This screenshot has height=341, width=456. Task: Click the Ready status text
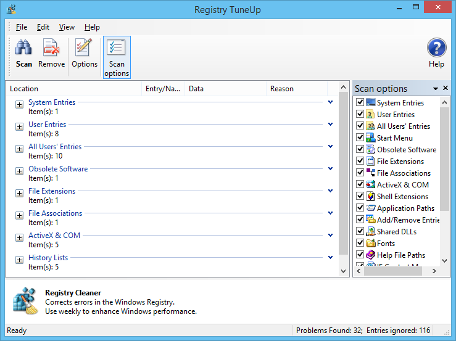(x=17, y=331)
